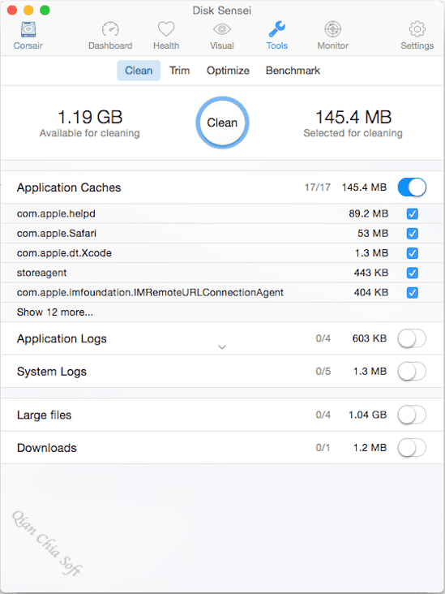Click the 1.04 GB Large files size
The width and height of the screenshot is (445, 594).
point(367,415)
